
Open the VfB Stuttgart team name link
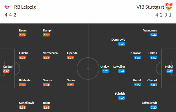[150, 7]
